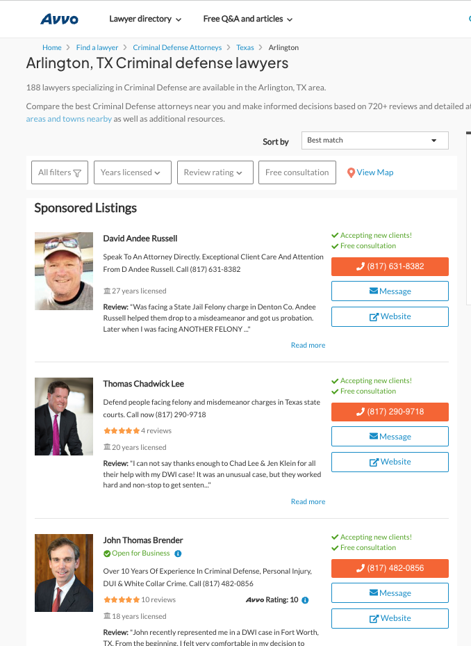The width and height of the screenshot is (471, 646).
Task: Click info icon beside Avvo Rating 10
Action: click(305, 600)
